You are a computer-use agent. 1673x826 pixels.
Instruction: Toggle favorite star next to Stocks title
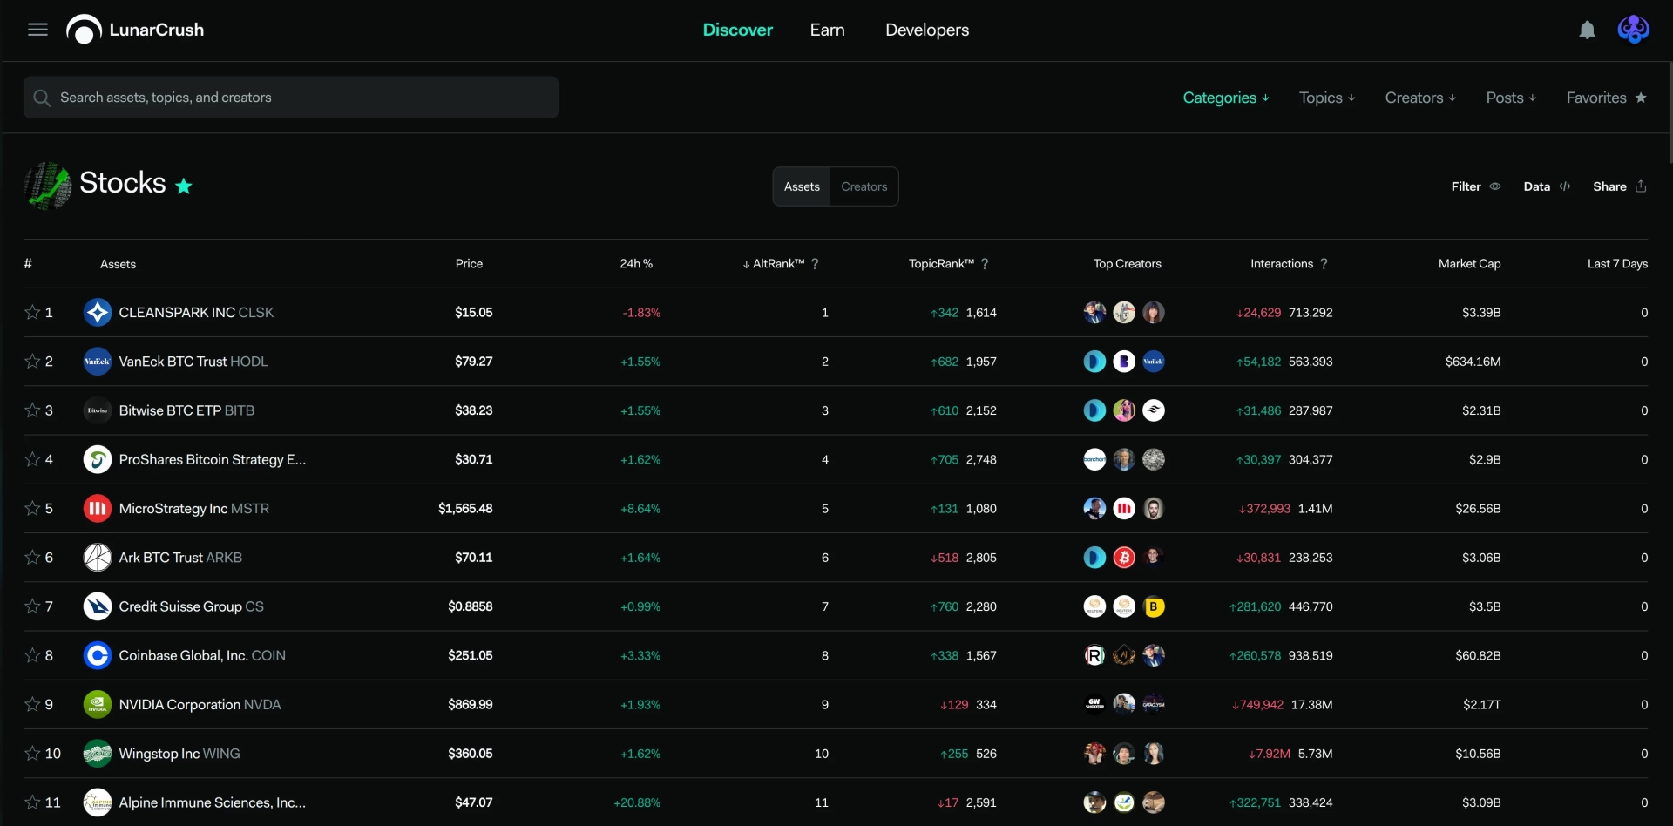(x=184, y=186)
